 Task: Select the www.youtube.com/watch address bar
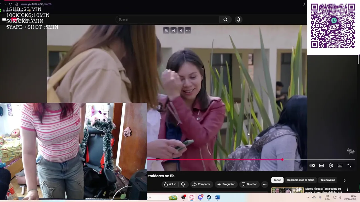click(x=36, y=4)
